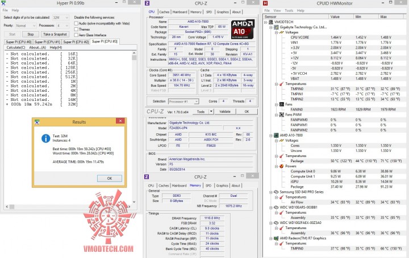The width and height of the screenshot is (409, 258).
Task: Click the Max column header in HWMonitor
Action: (x=391, y=16)
